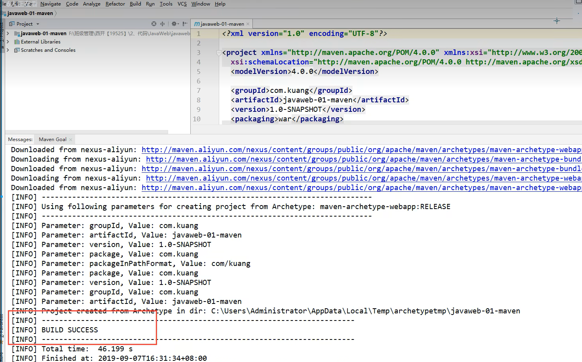582x362 pixels.
Task: Click the groupId com.kuang line in editor
Action: click(x=291, y=90)
